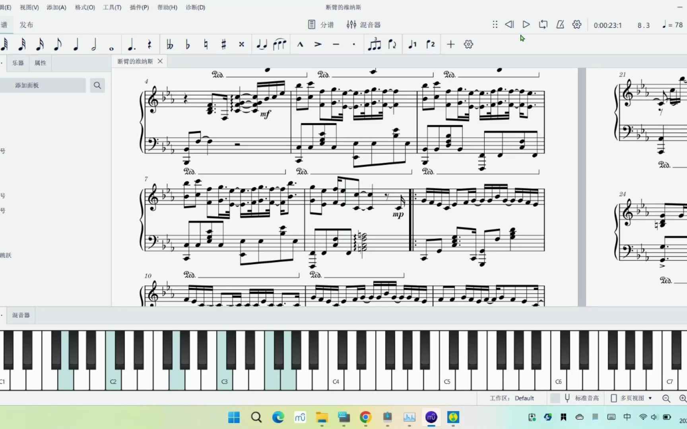
Task: Open note toolbar customize gear
Action: 468,44
